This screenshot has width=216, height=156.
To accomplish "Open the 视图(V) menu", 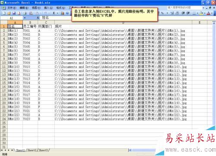I will [36, 8].
